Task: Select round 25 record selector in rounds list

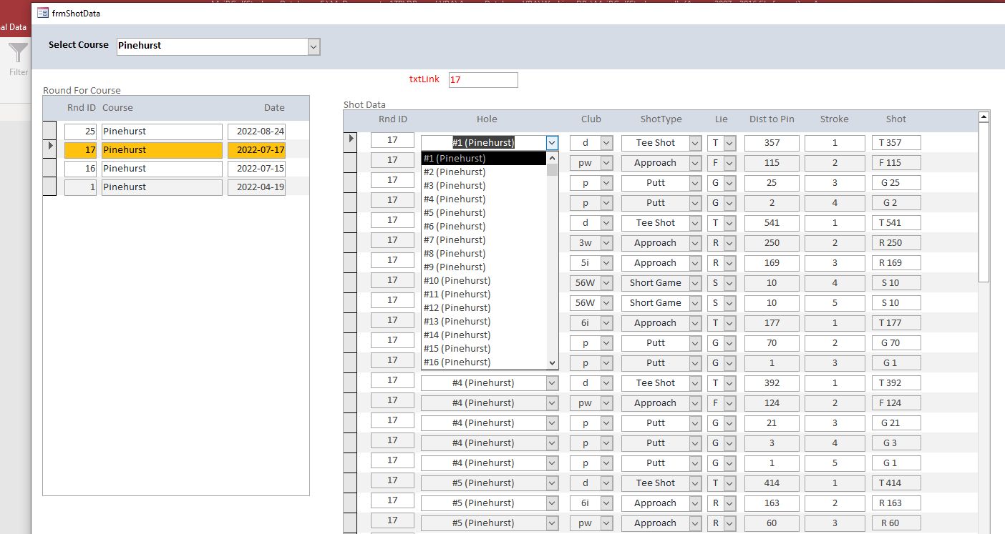Action: point(49,132)
